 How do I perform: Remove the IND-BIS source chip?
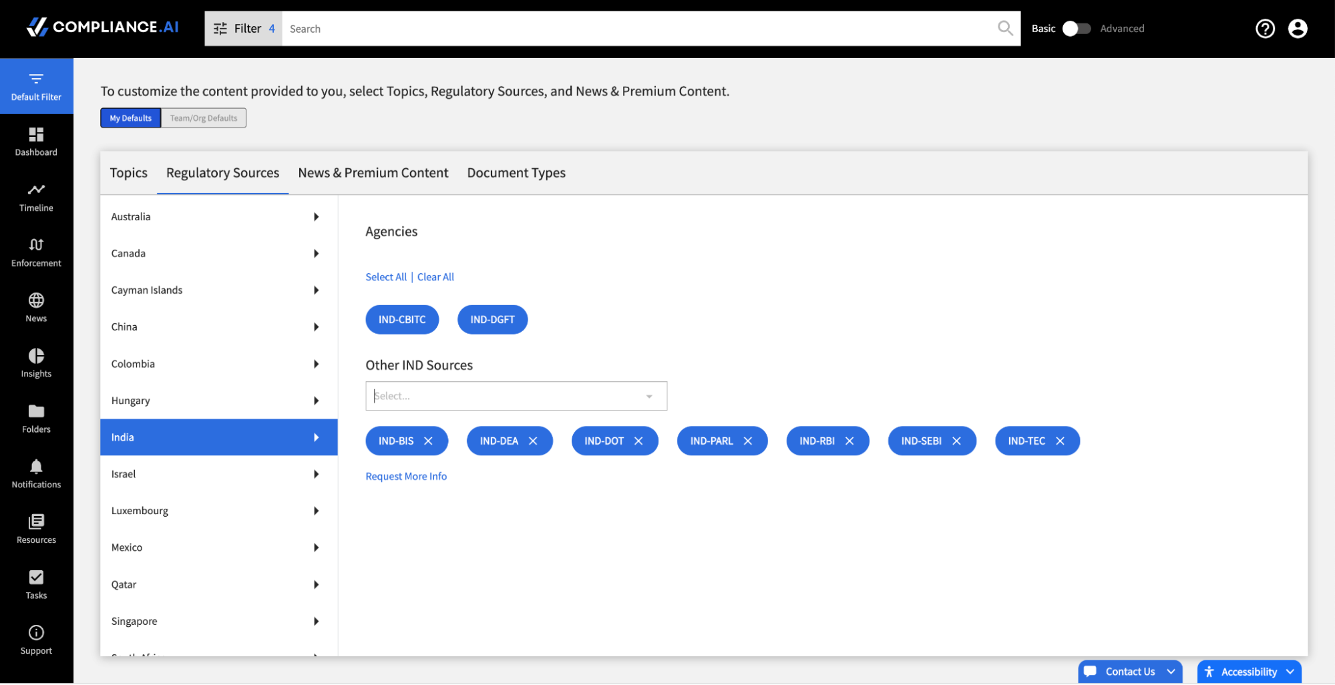point(428,441)
